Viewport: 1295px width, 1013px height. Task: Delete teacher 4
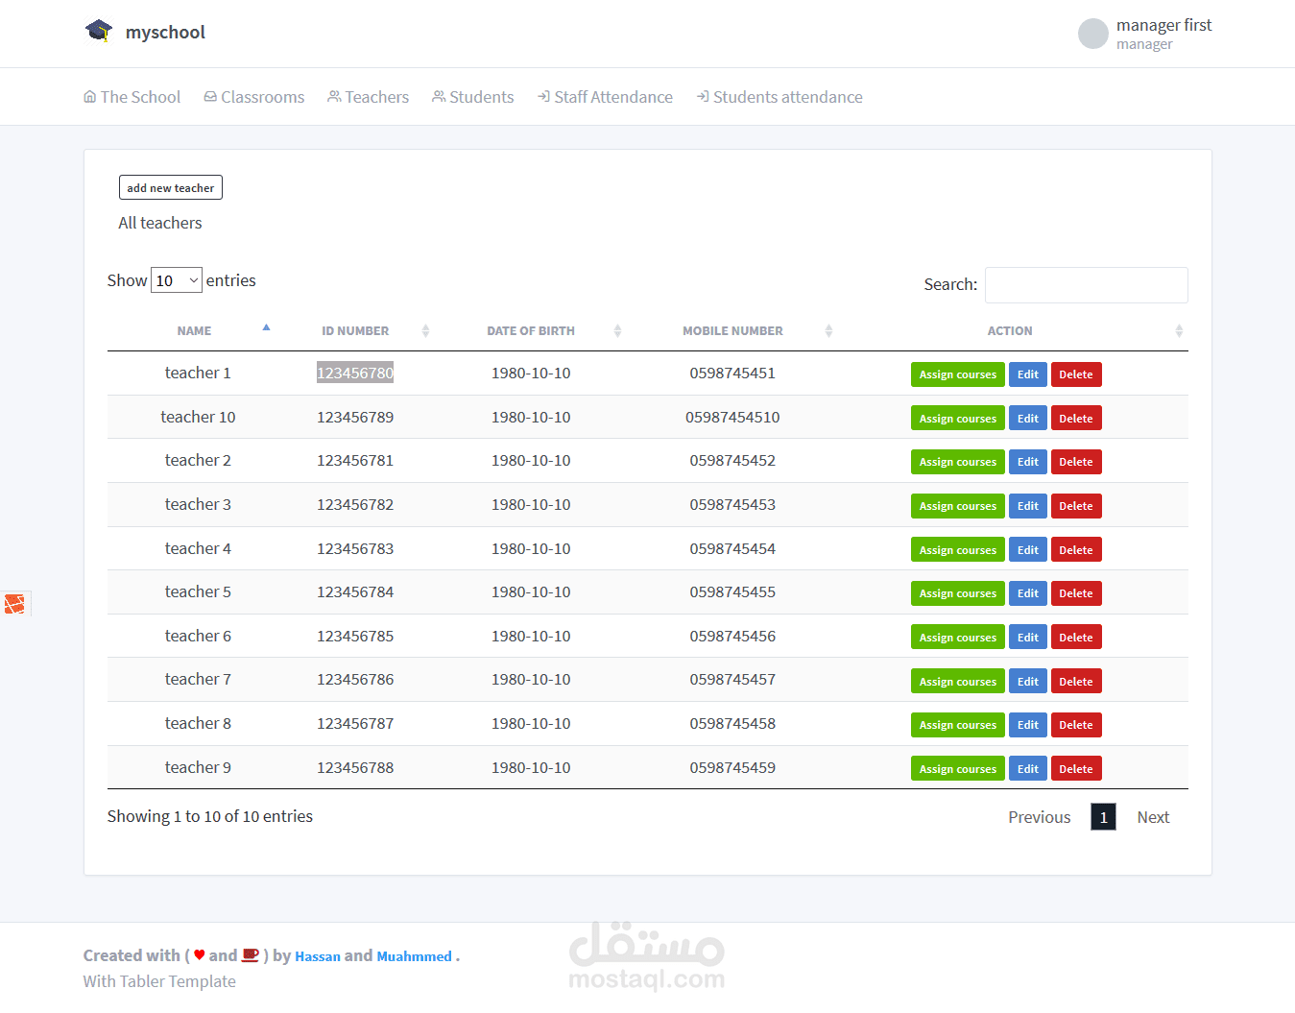(x=1076, y=549)
